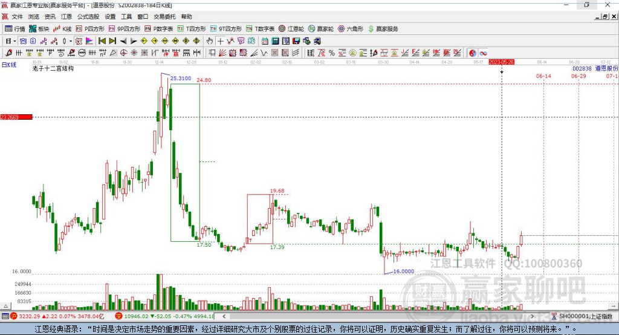
Task: Click the red pencil drawing tool icon
Action: (x=8, y=53)
